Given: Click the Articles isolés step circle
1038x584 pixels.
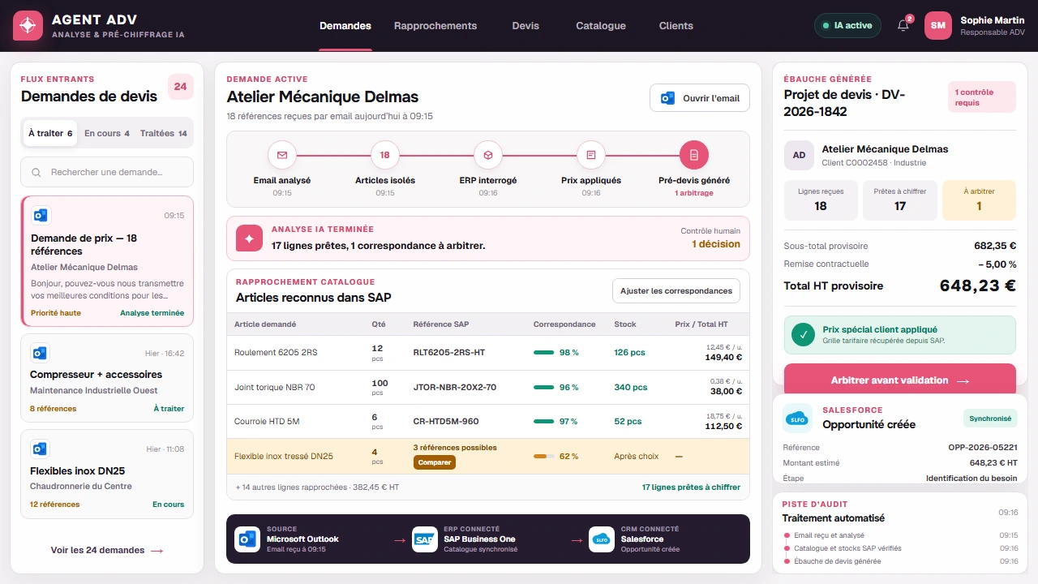Looking at the screenshot, I should (385, 154).
